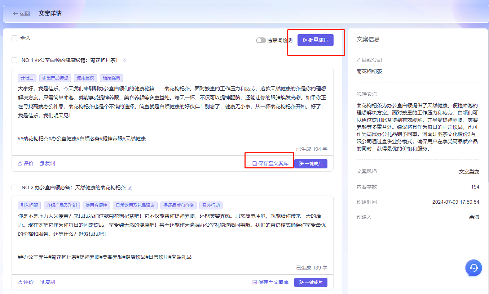
Task: Click the NO.1 hashtags line ##菊花枸杞茶#办公室健康
Action: [81, 139]
